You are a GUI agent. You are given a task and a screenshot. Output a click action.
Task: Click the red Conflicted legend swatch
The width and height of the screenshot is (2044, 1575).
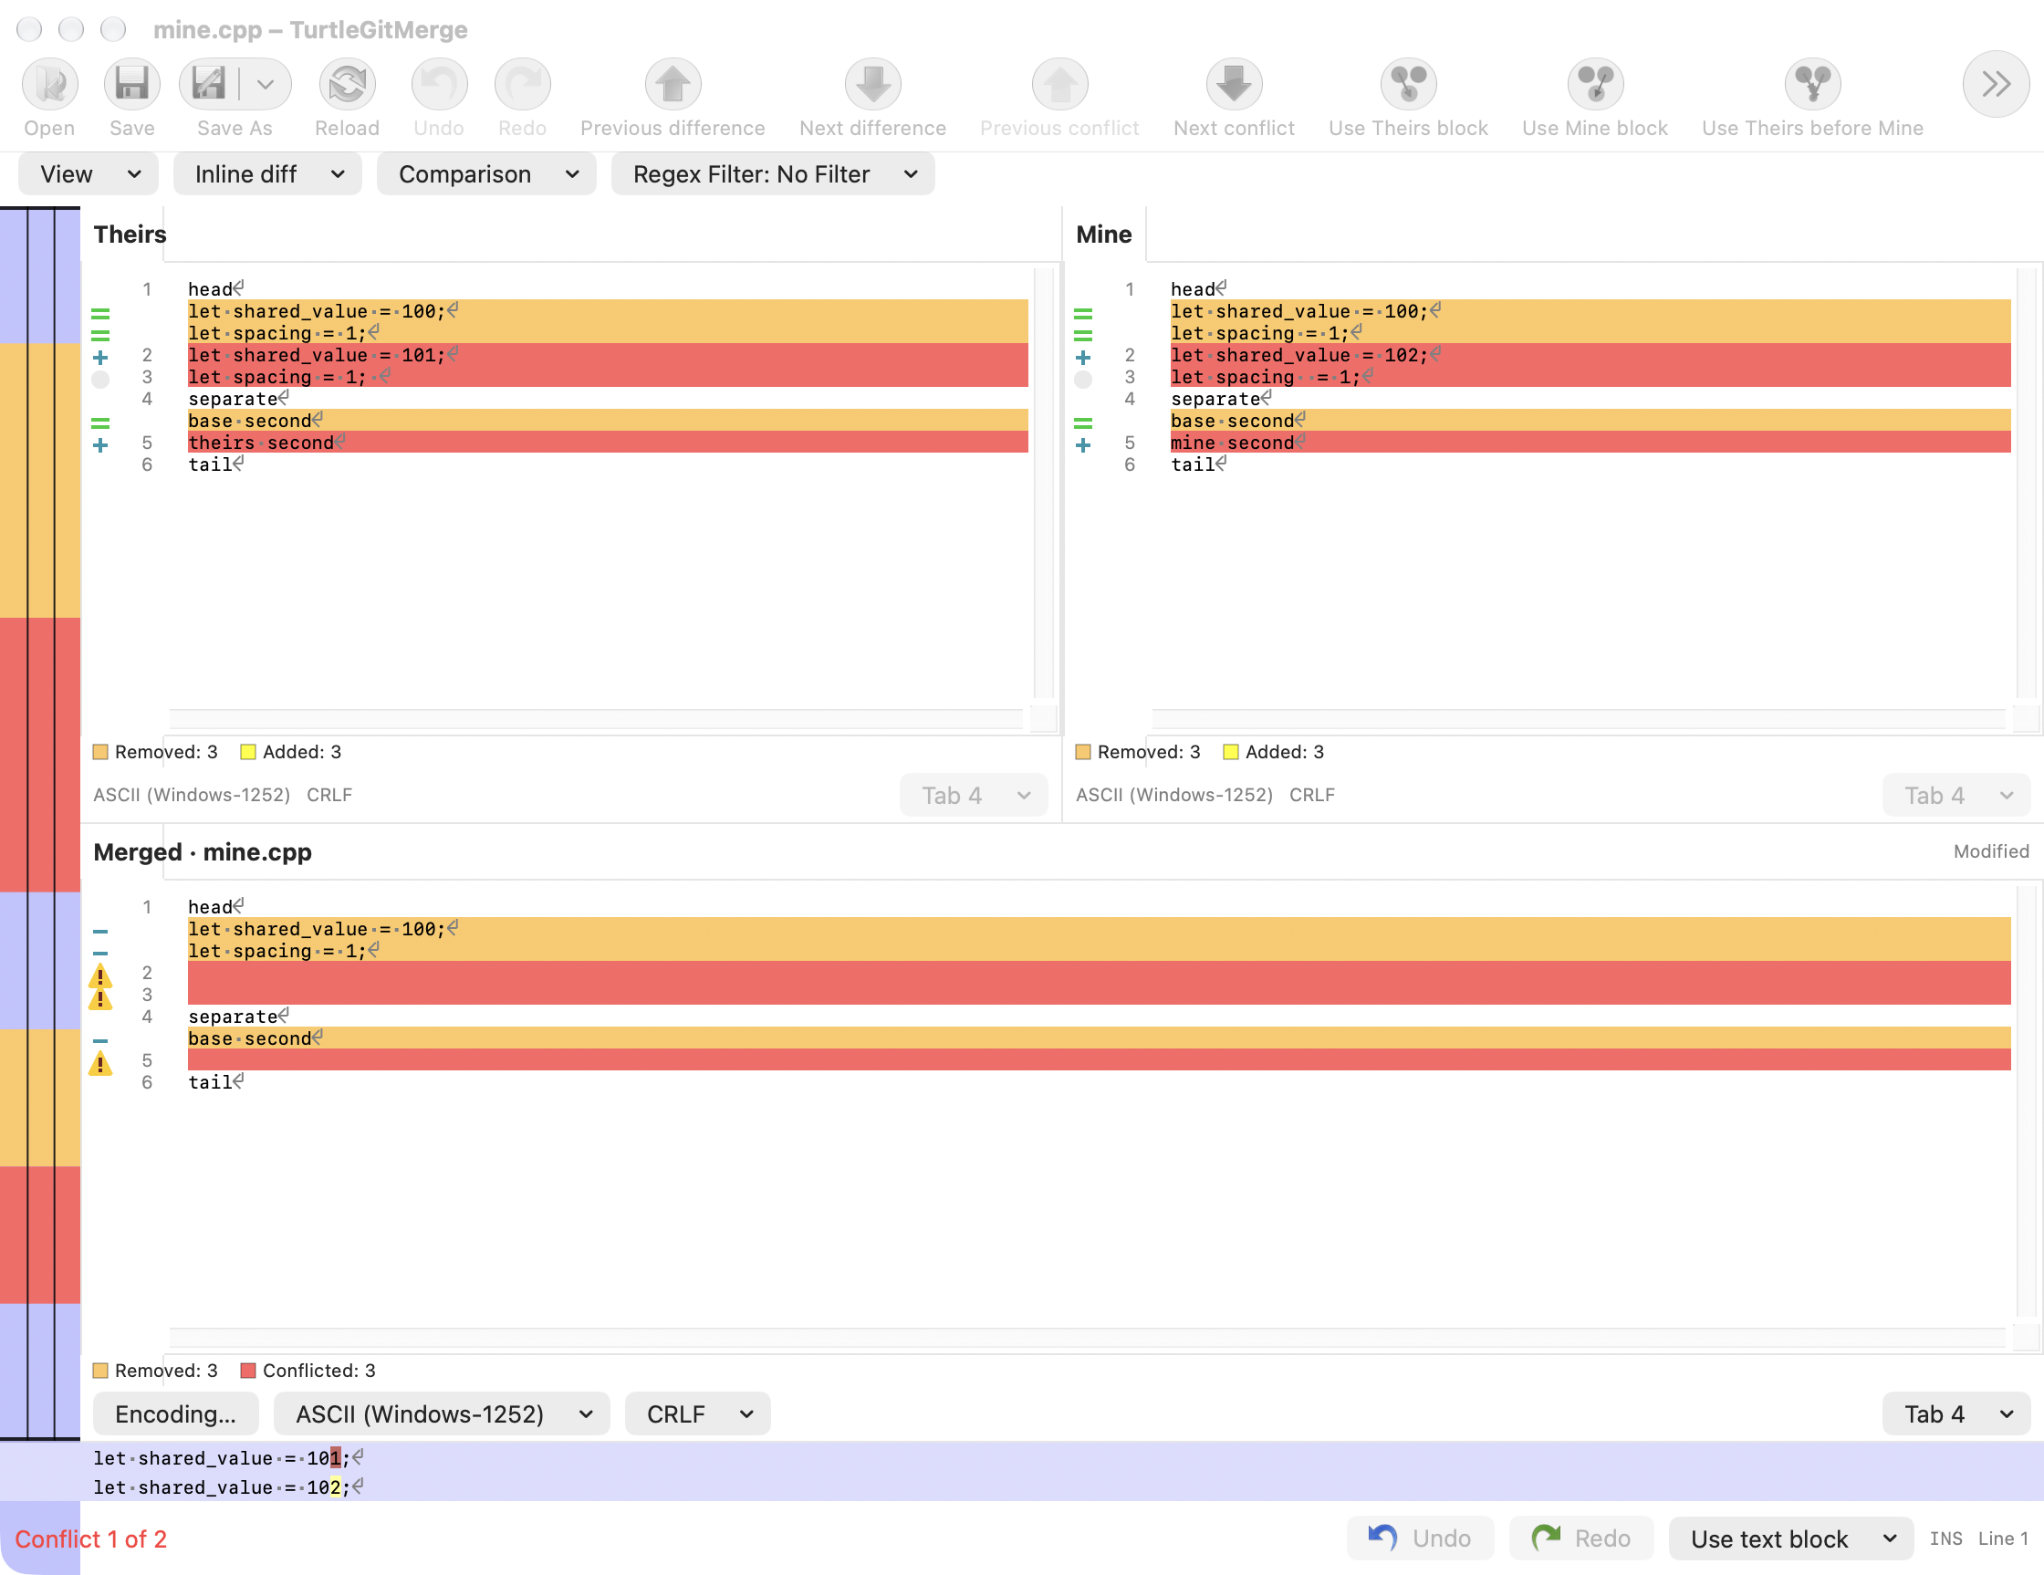tap(248, 1371)
